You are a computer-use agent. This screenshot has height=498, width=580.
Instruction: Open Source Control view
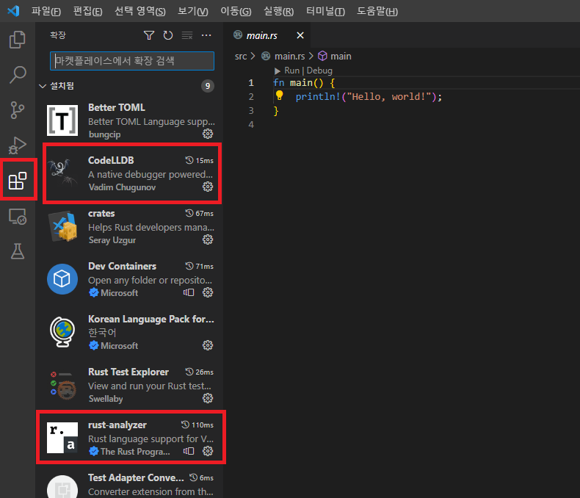tap(18, 110)
